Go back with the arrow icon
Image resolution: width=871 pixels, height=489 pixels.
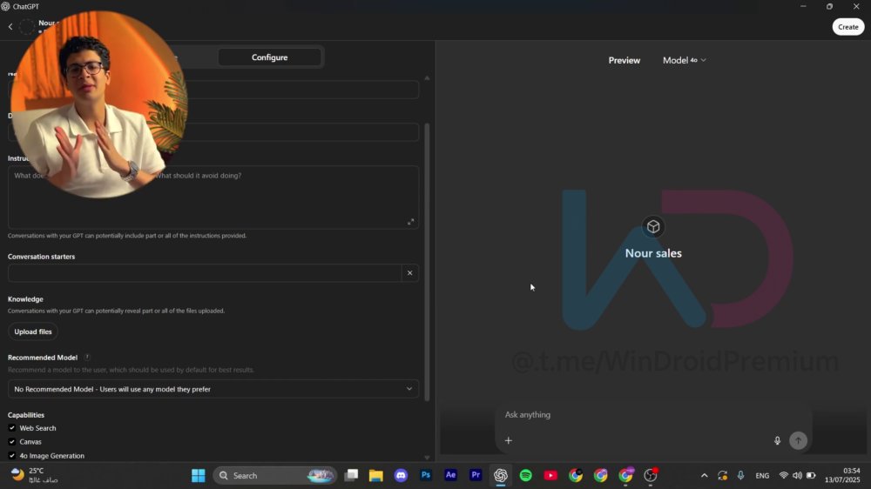click(x=10, y=26)
